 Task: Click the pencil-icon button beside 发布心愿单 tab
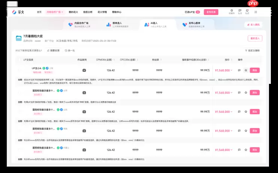tap(253, 25)
